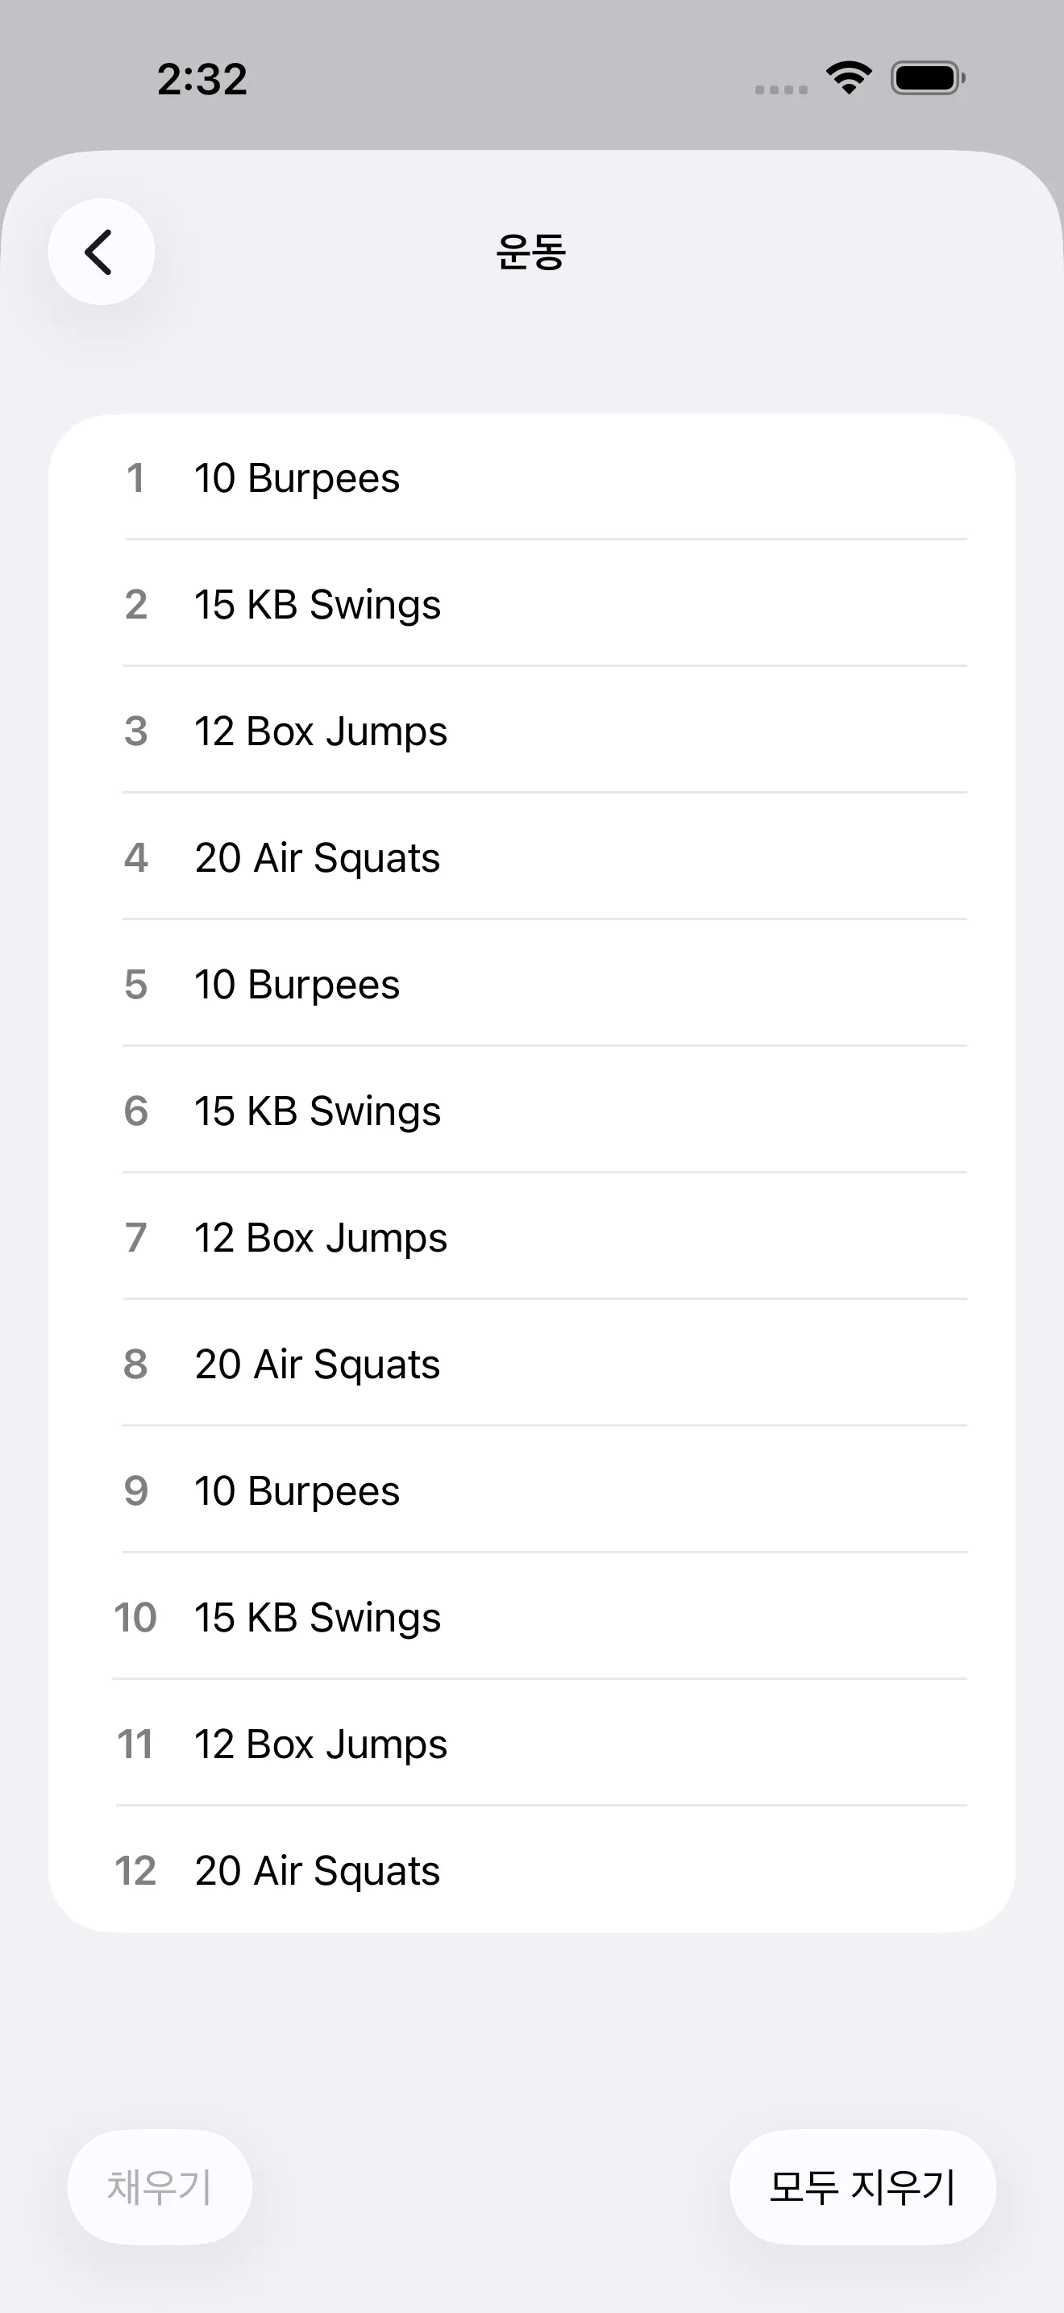The image size is (1064, 2313).
Task: Select row 6, 15 KB Swings
Action: pos(531,1111)
